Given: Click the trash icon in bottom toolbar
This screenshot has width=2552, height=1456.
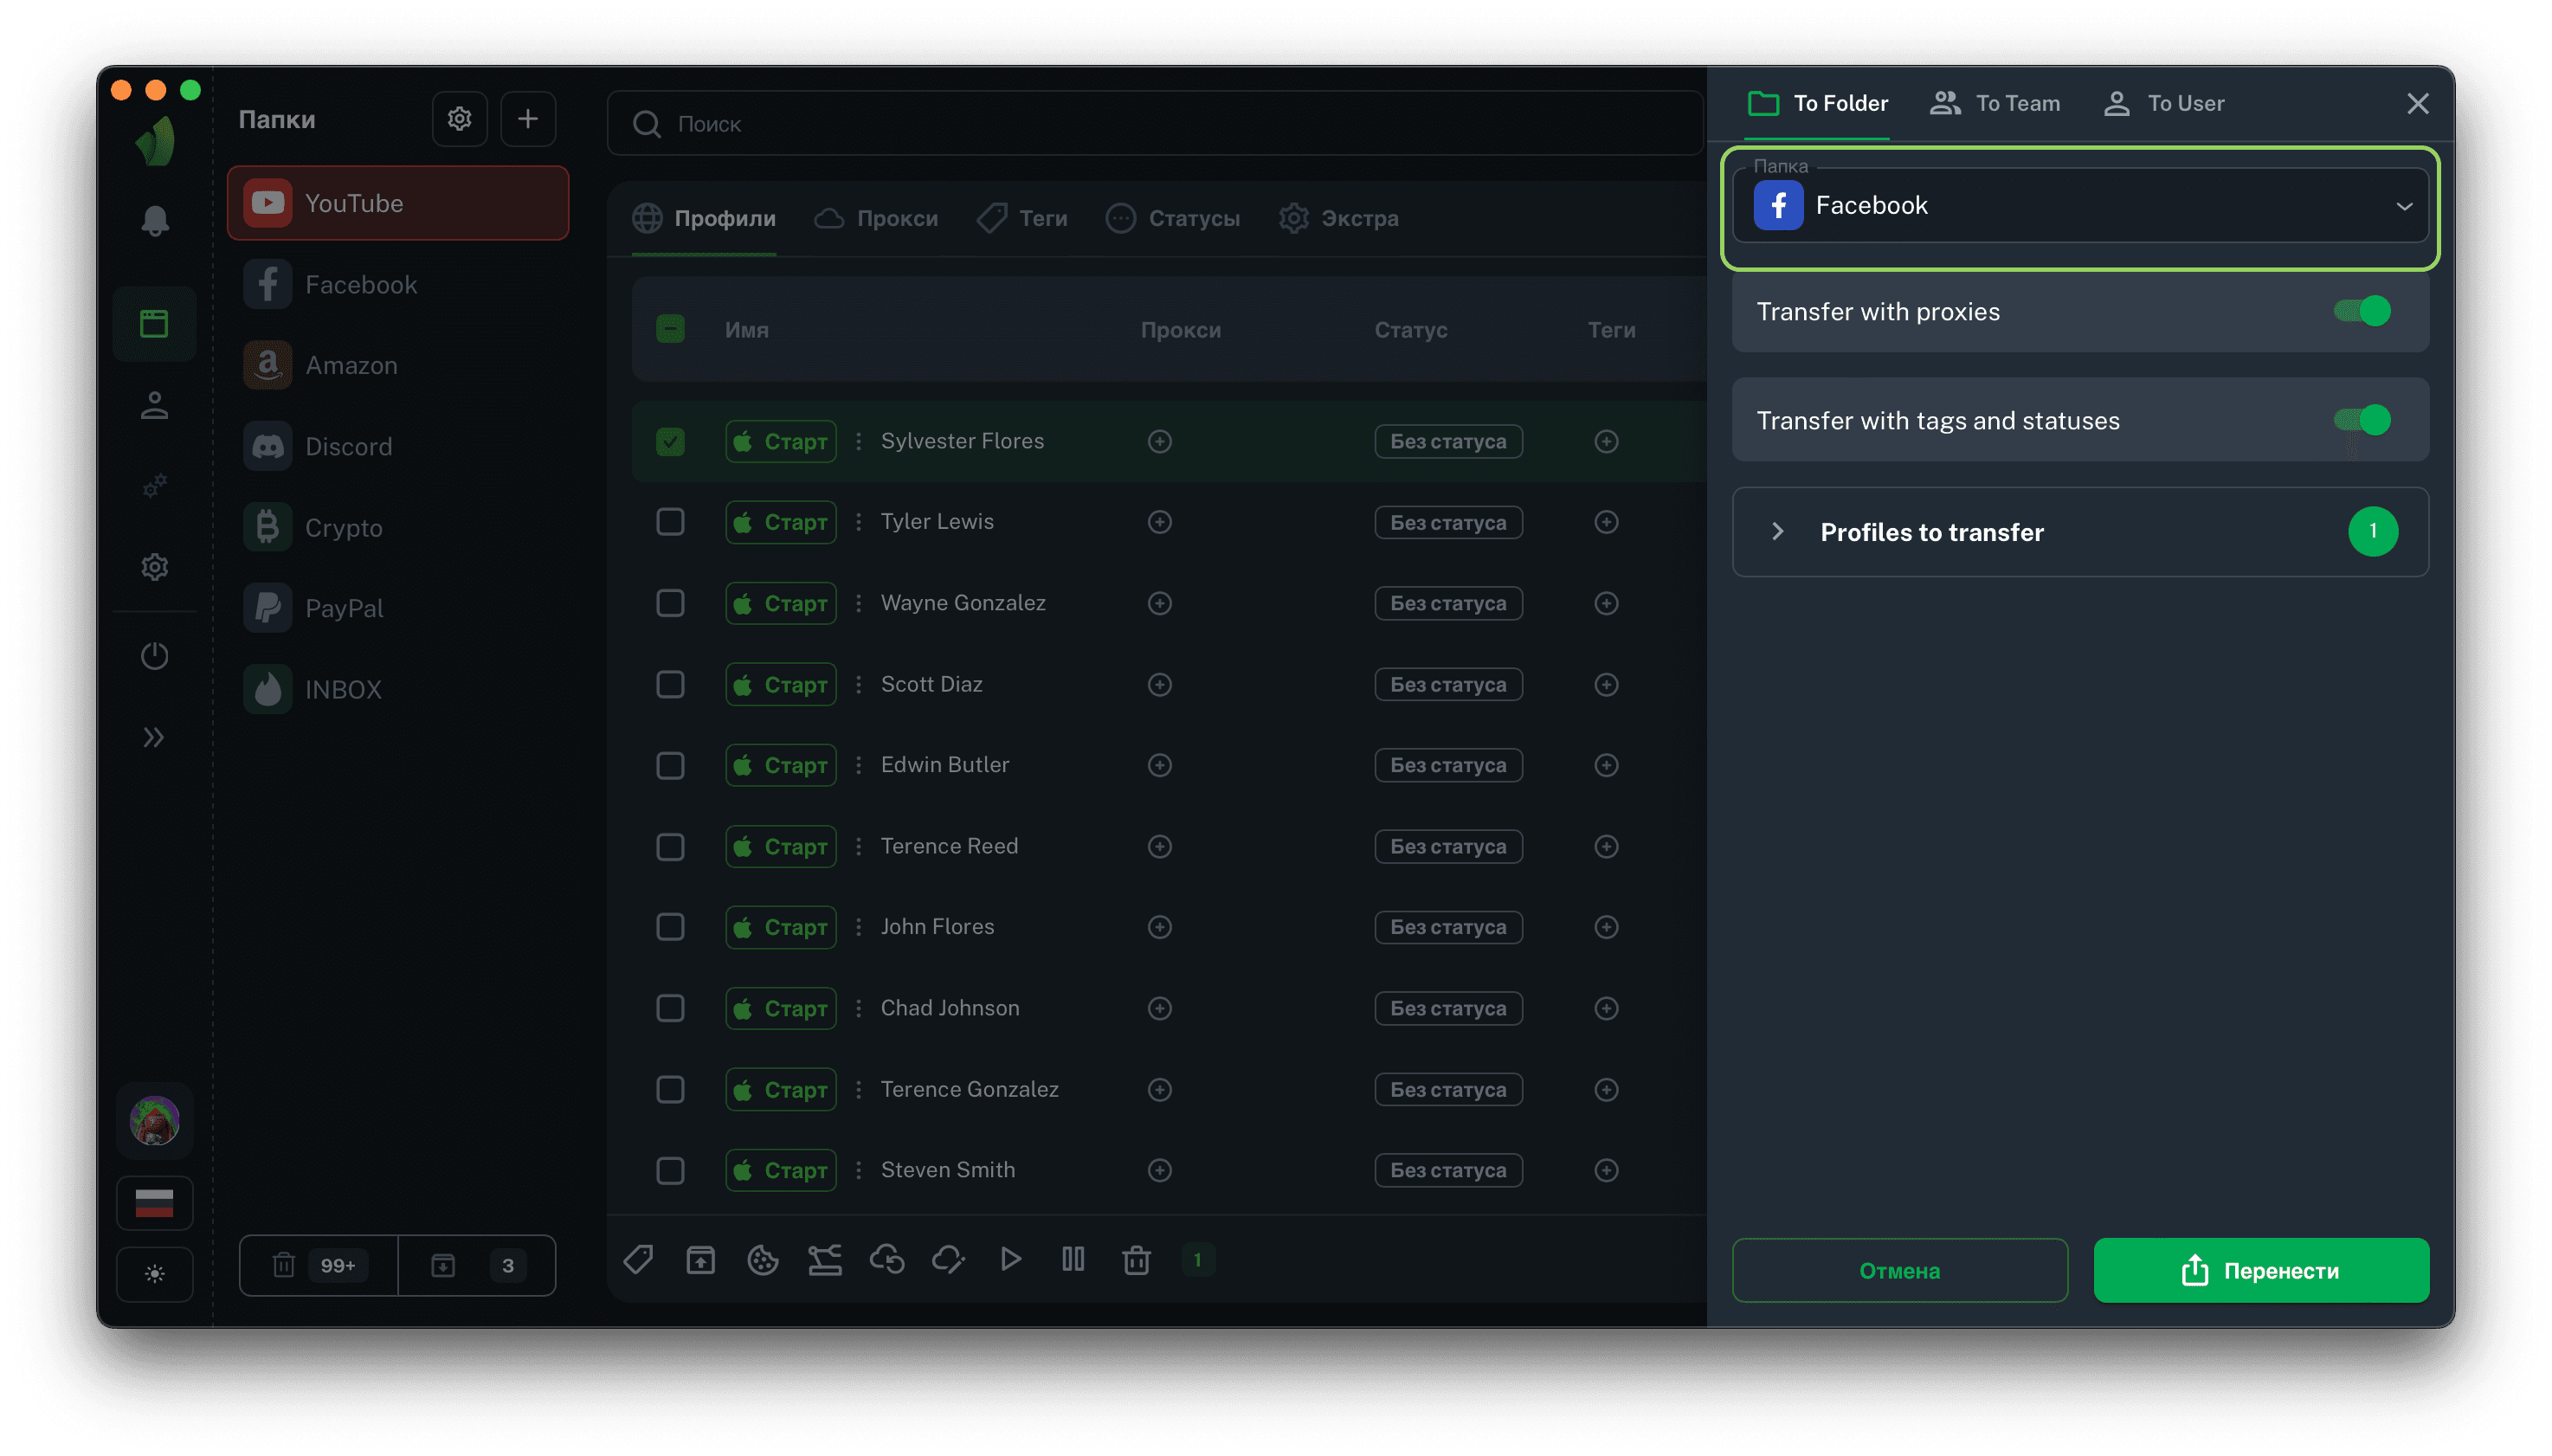Looking at the screenshot, I should [1136, 1259].
